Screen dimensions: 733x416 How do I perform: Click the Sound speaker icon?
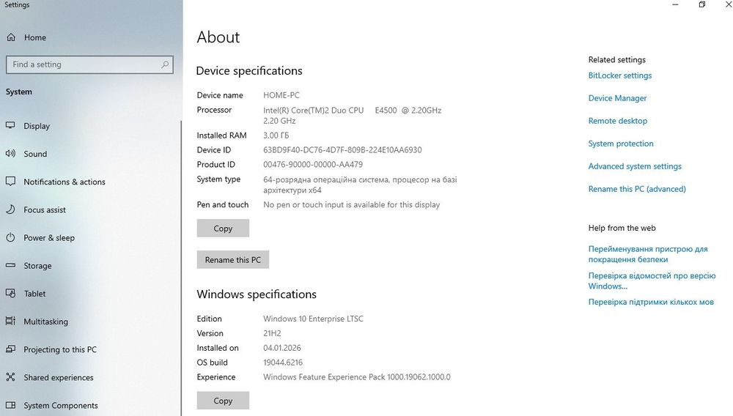click(x=10, y=154)
